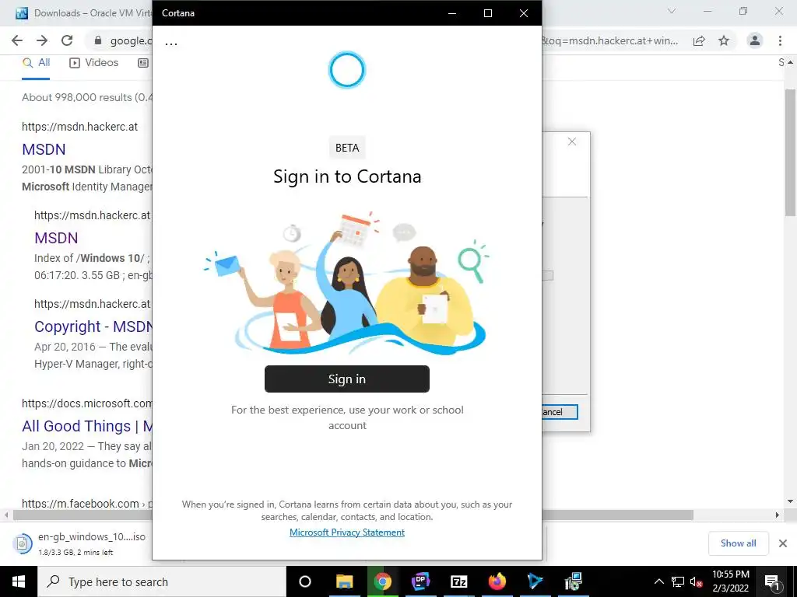Open the installer app on taskbar

[573, 581]
